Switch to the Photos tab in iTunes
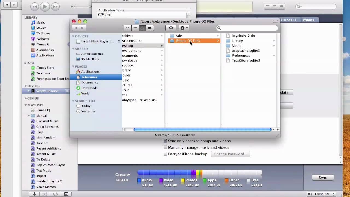 (308, 20)
